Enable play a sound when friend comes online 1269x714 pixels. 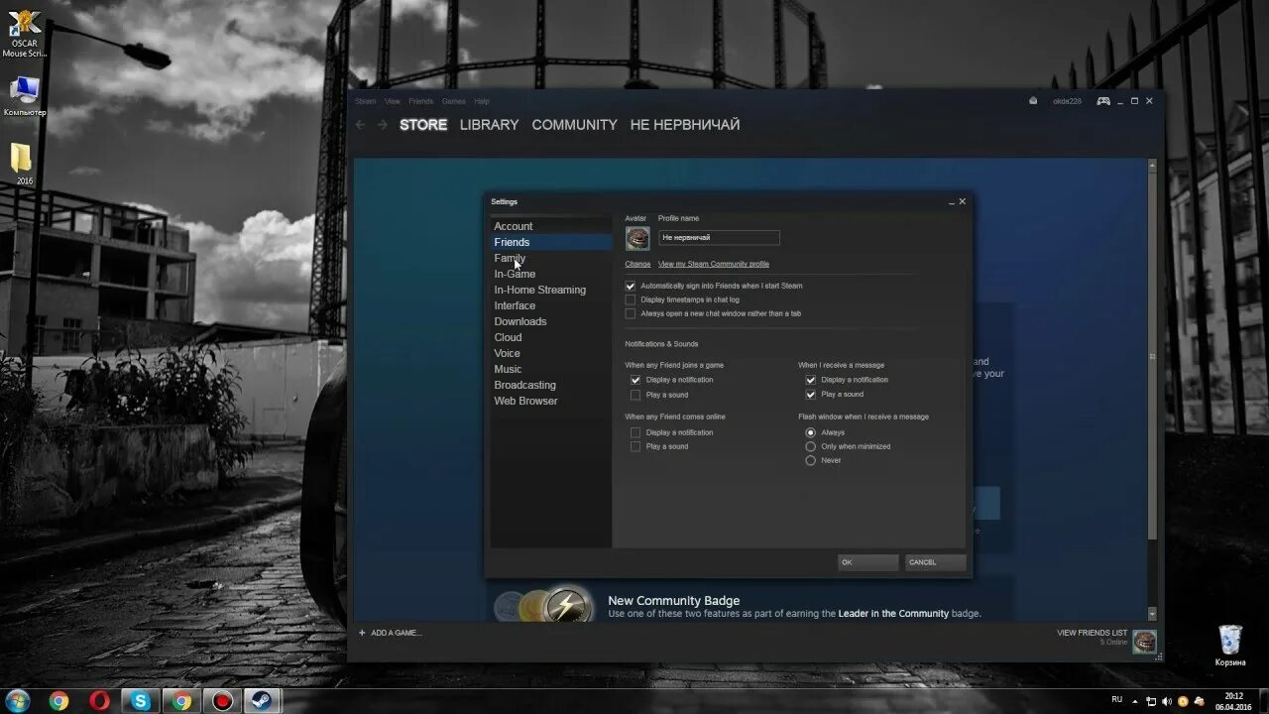tap(635, 447)
